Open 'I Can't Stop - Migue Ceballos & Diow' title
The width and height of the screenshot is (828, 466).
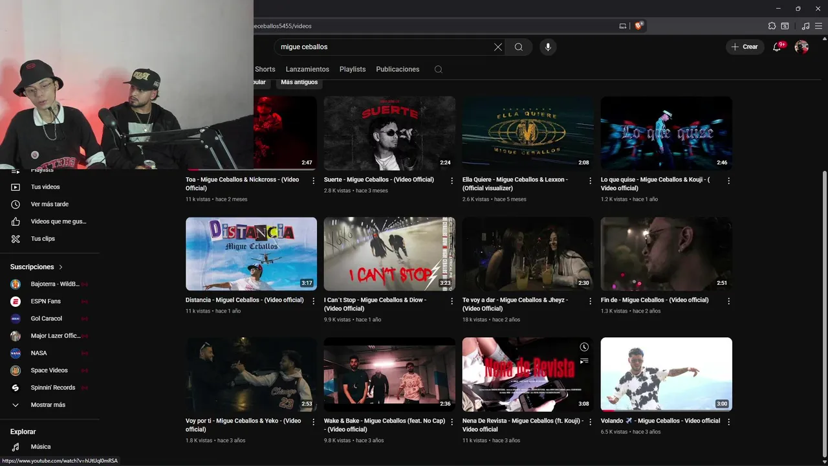pyautogui.click(x=375, y=304)
